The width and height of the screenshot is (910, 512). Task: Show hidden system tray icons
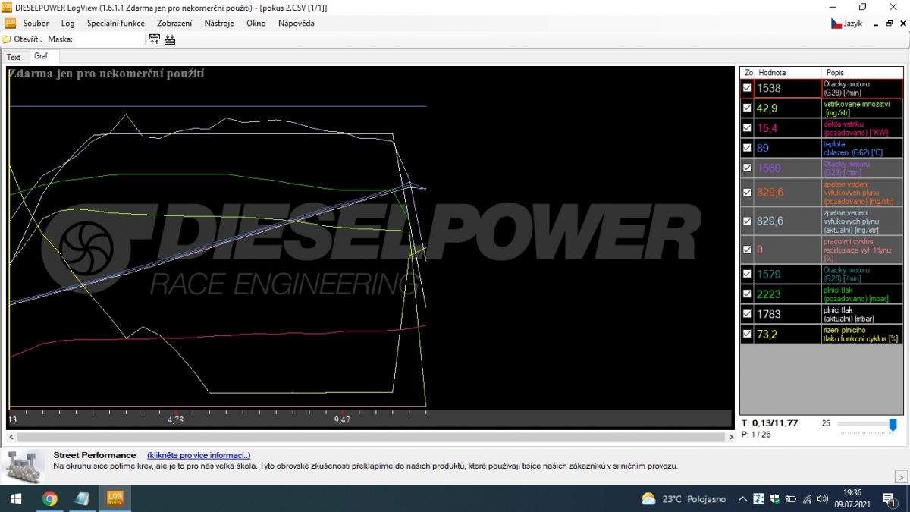pyautogui.click(x=742, y=499)
